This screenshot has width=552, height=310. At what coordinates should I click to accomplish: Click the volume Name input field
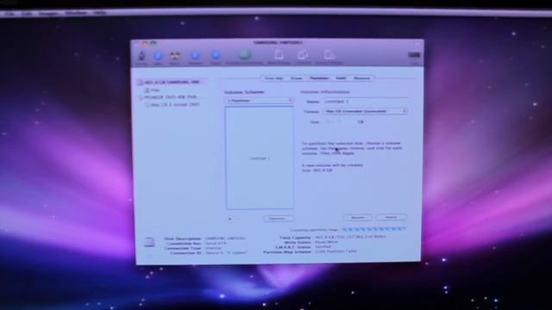tap(366, 102)
